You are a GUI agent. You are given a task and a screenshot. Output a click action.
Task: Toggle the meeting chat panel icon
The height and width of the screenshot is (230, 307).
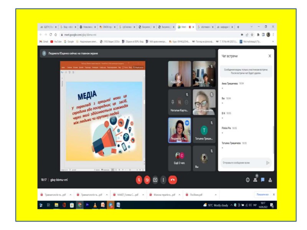pos(263,180)
